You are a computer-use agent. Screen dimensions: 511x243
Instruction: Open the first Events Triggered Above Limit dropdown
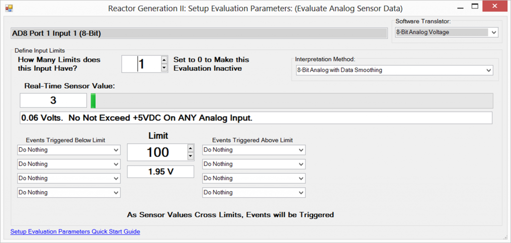click(x=254, y=150)
